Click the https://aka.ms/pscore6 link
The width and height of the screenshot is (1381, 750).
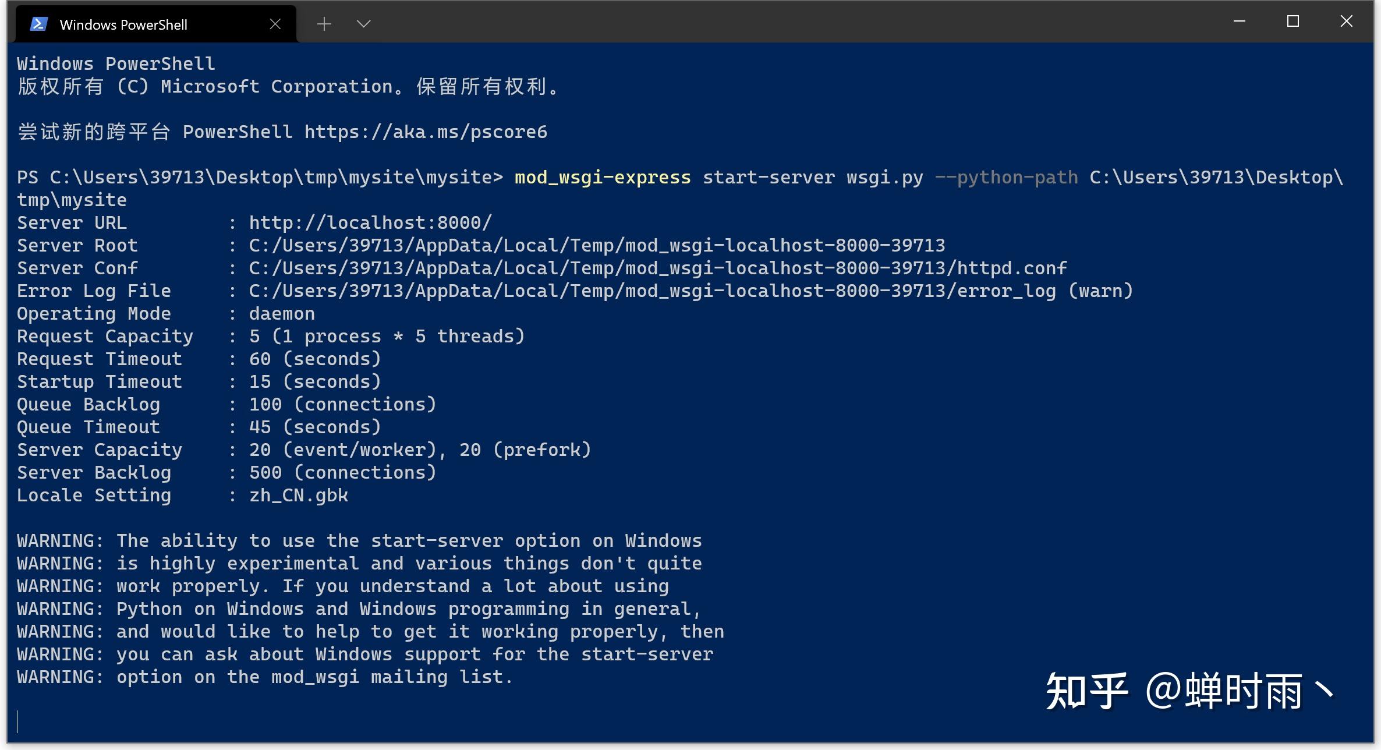click(424, 132)
